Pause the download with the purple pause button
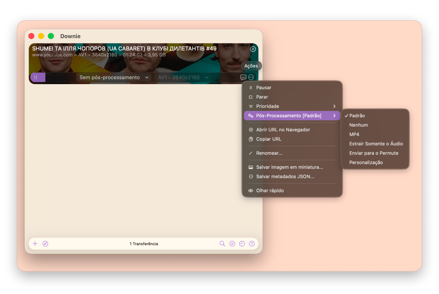Viewport: 439px width, 294px height. pyautogui.click(x=36, y=77)
